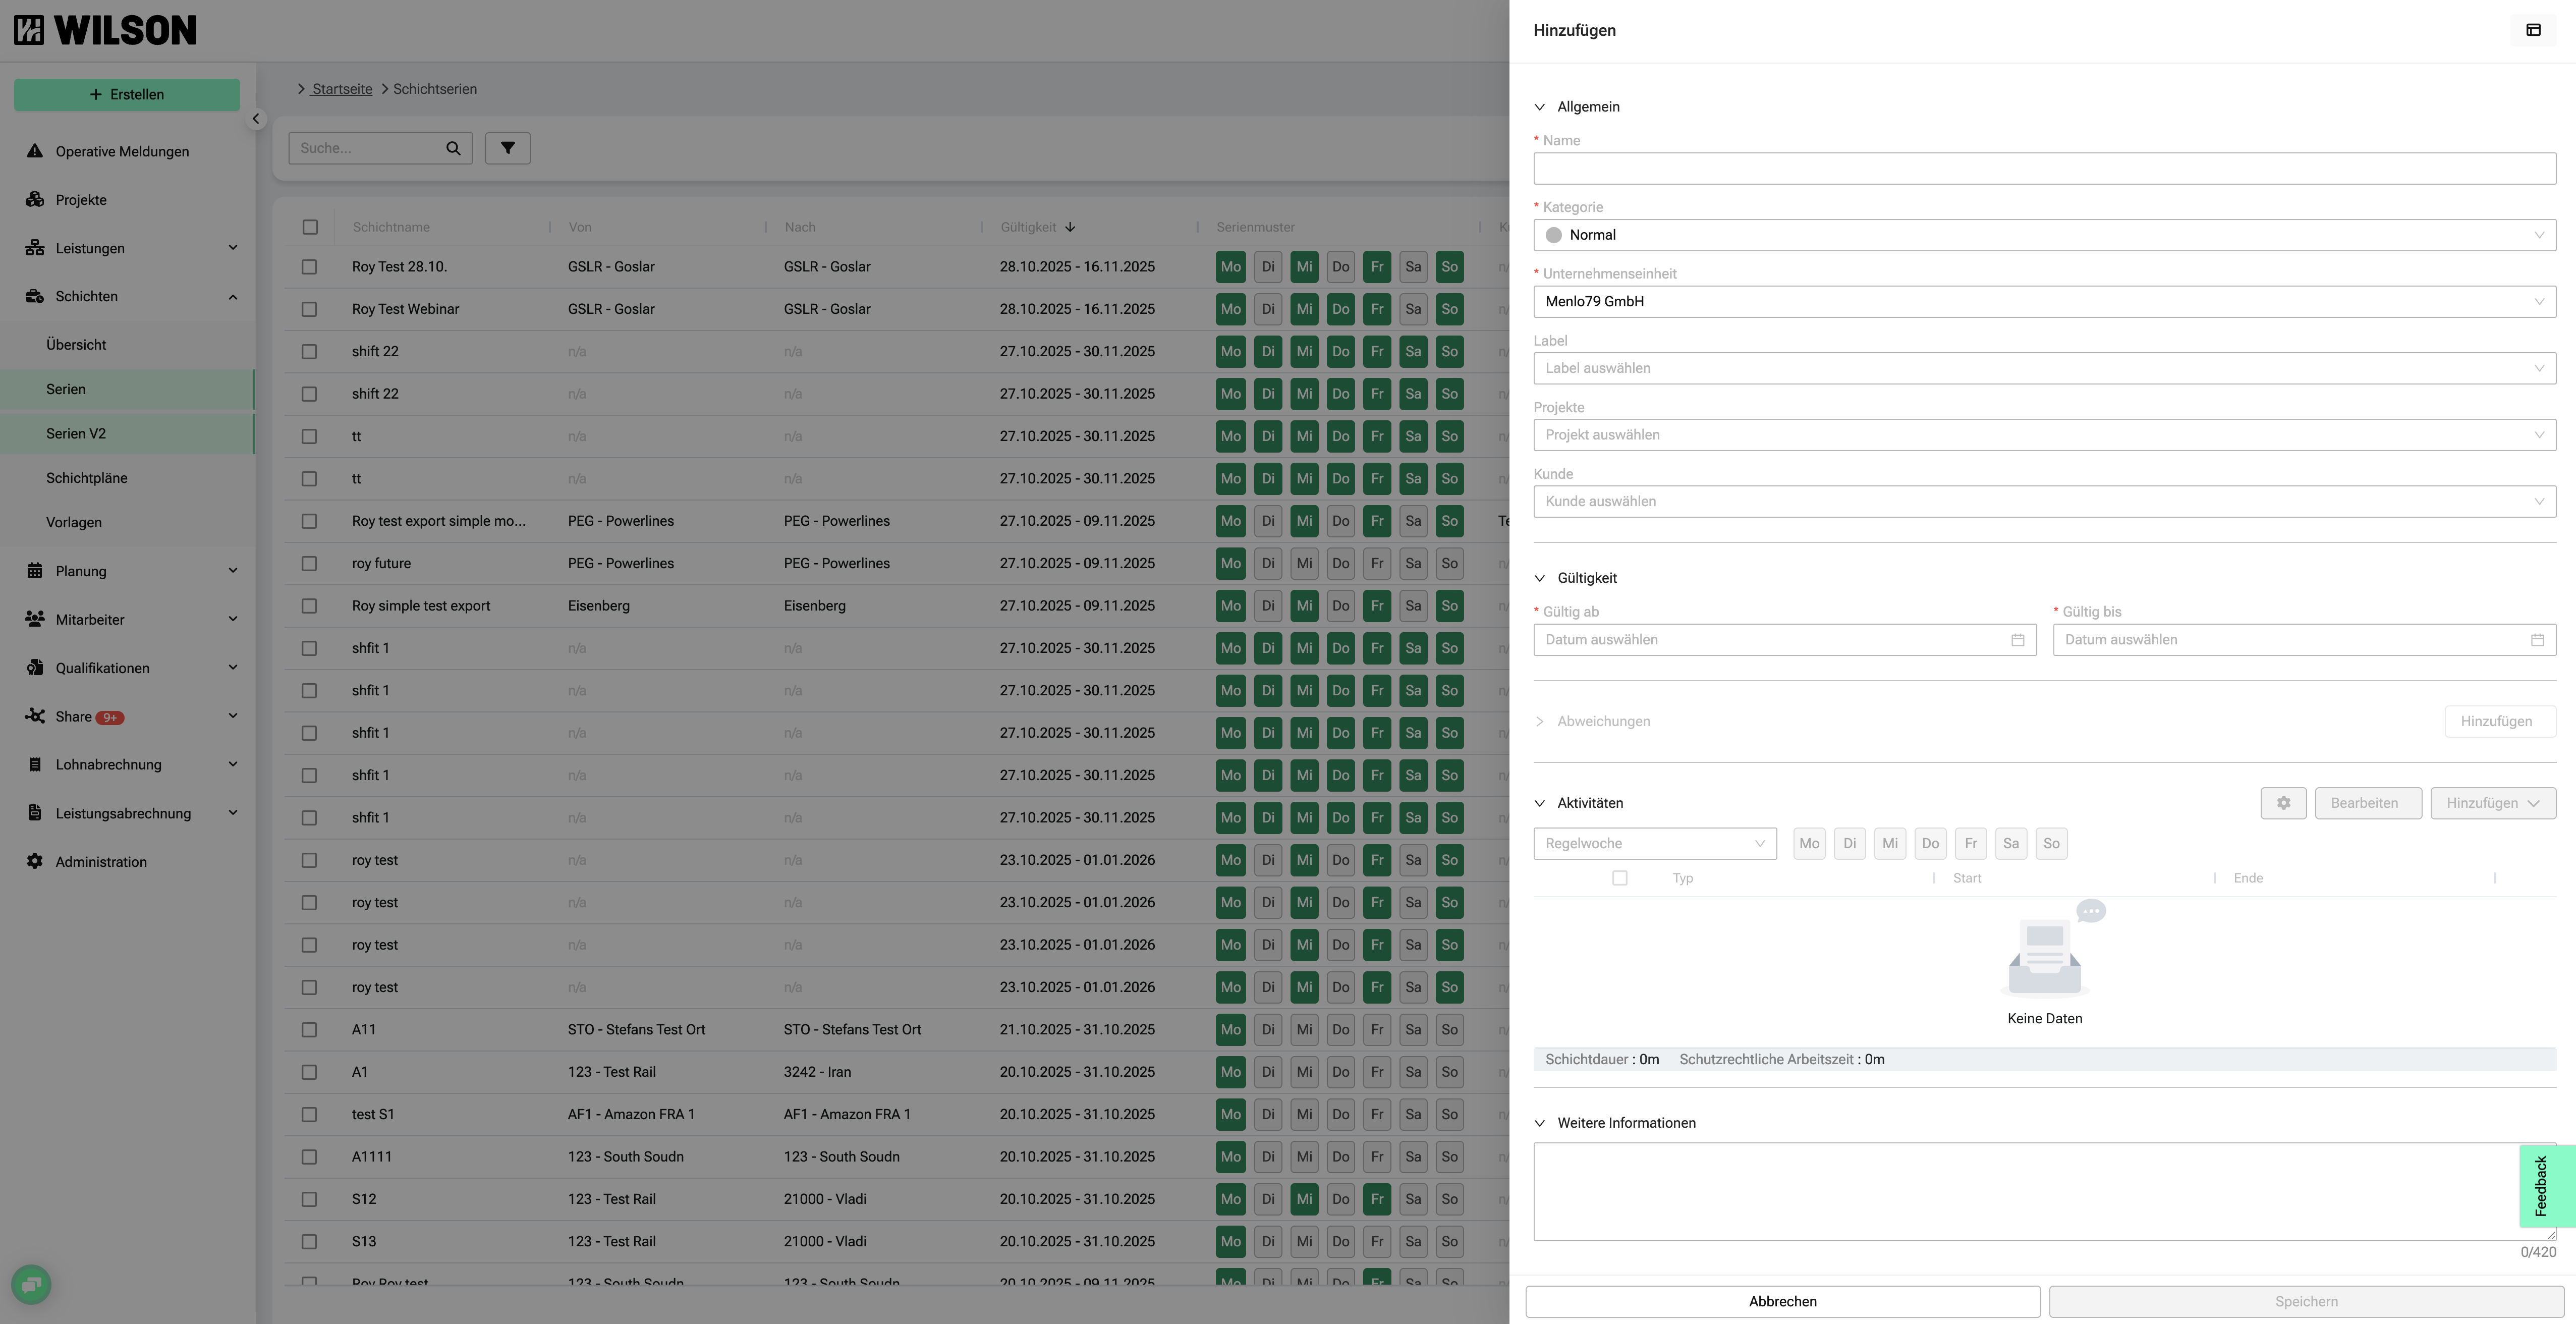
Task: Click the chat bubble icon bottom left
Action: point(31,1284)
